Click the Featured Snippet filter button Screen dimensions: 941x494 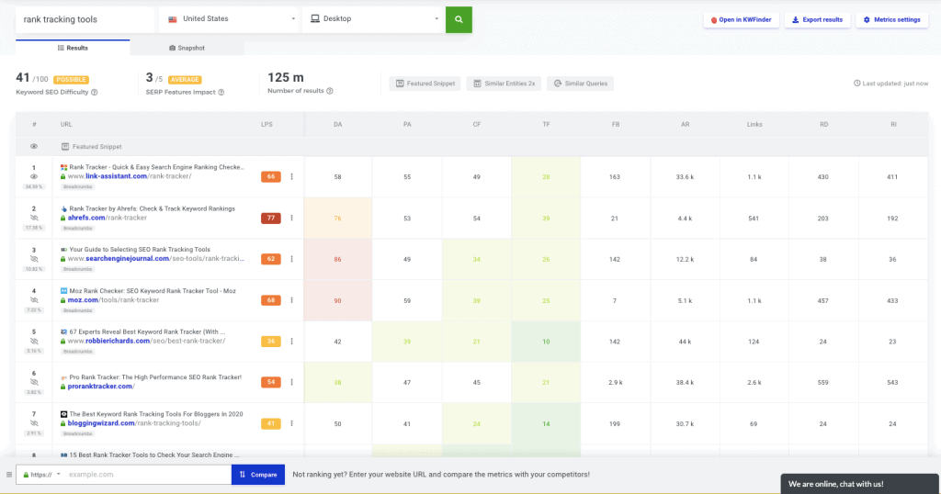tap(425, 84)
